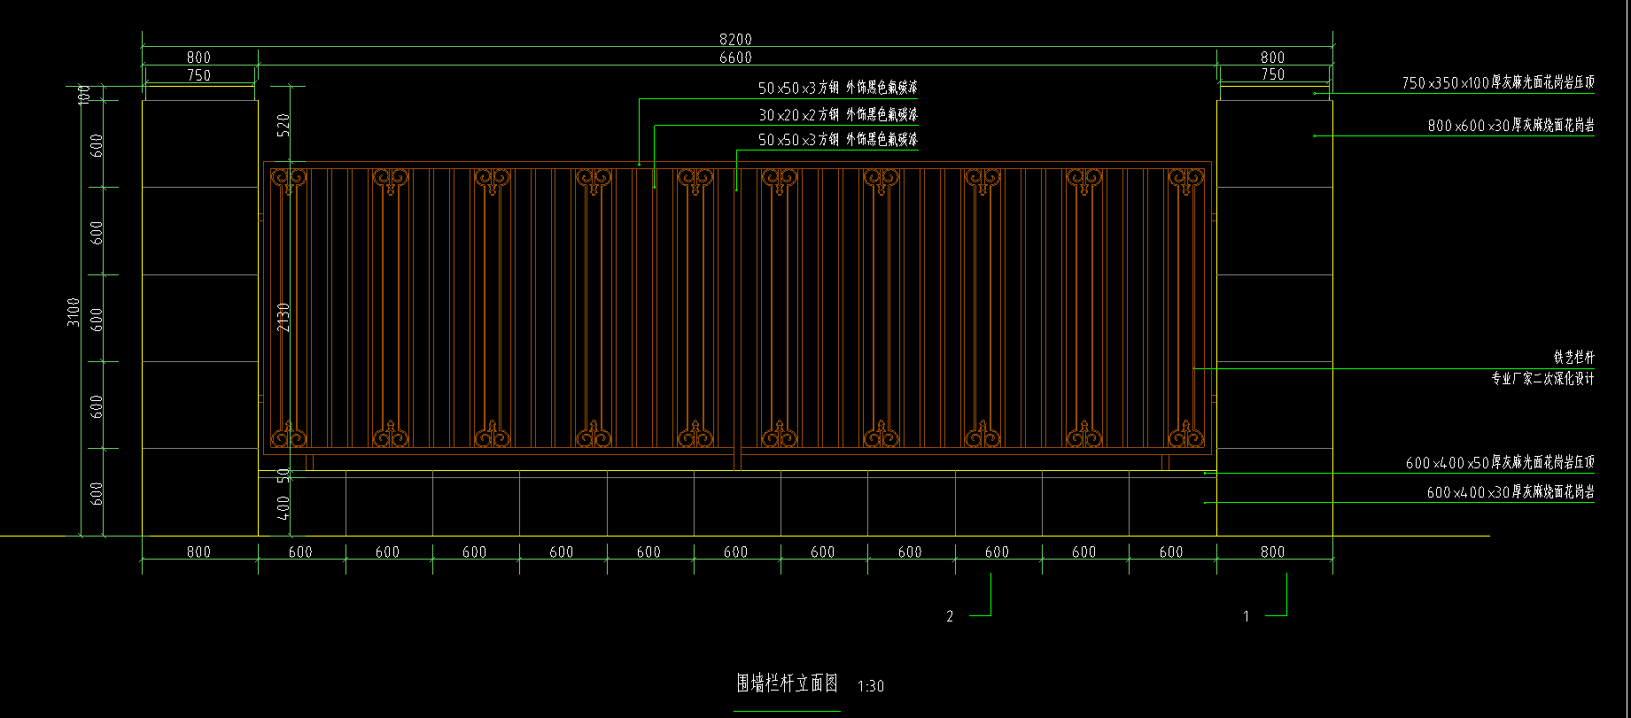Select the 3100 total height dimension
Screen dimensions: 1631x718
pyautogui.click(x=74, y=312)
